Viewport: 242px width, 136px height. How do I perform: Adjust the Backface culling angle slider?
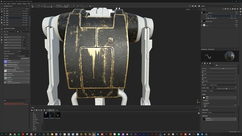click(226, 89)
